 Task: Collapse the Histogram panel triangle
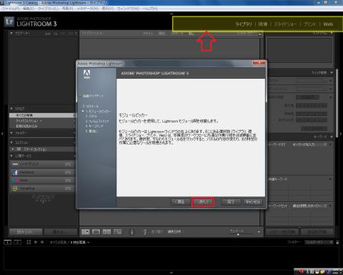[x=332, y=33]
